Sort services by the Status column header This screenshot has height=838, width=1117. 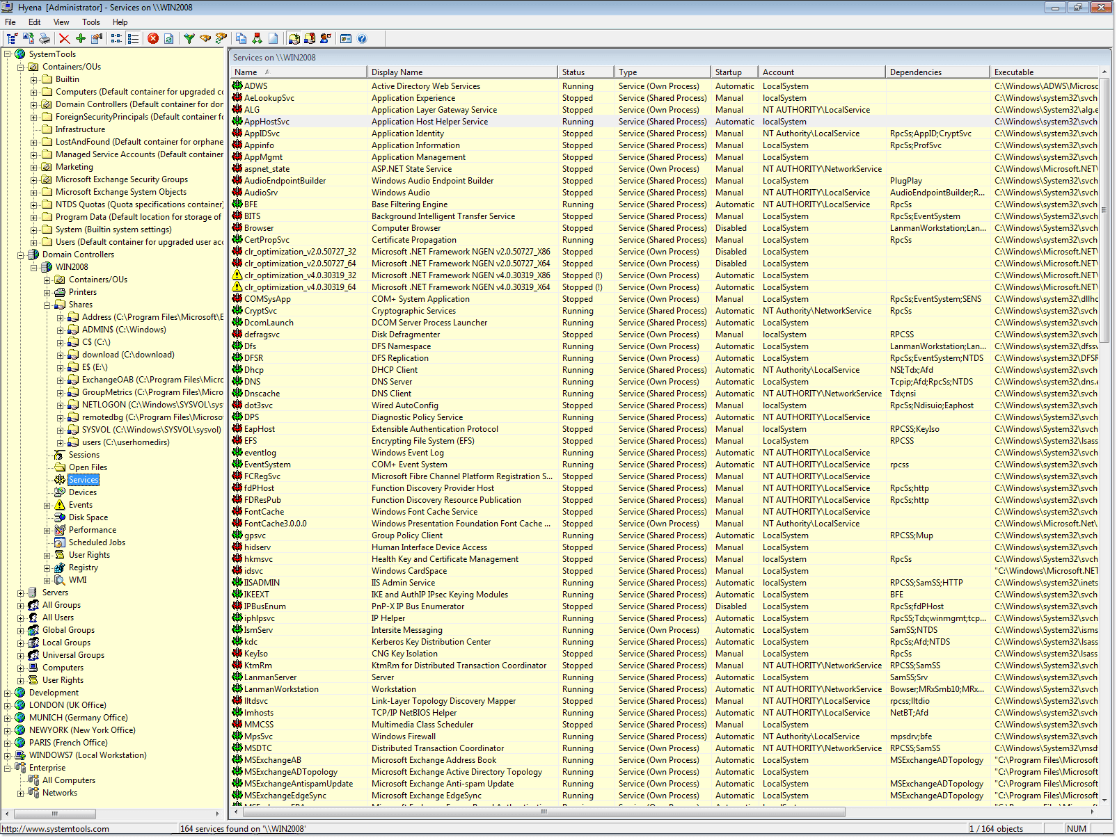point(572,72)
